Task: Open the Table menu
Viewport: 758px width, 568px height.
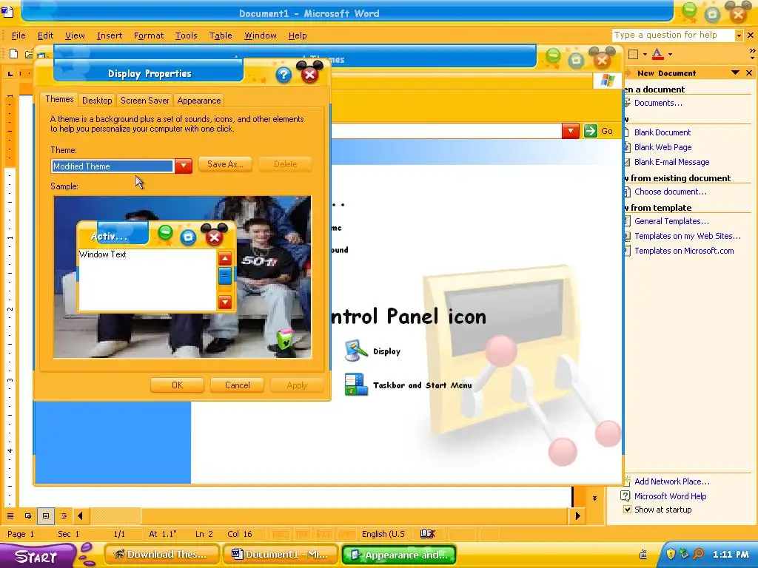Action: click(x=221, y=35)
